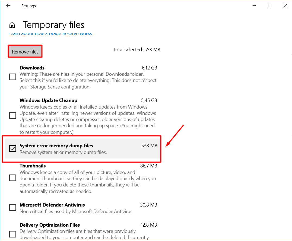The width and height of the screenshot is (292, 241).
Task: Click the Downloads title text
Action: coord(32,68)
